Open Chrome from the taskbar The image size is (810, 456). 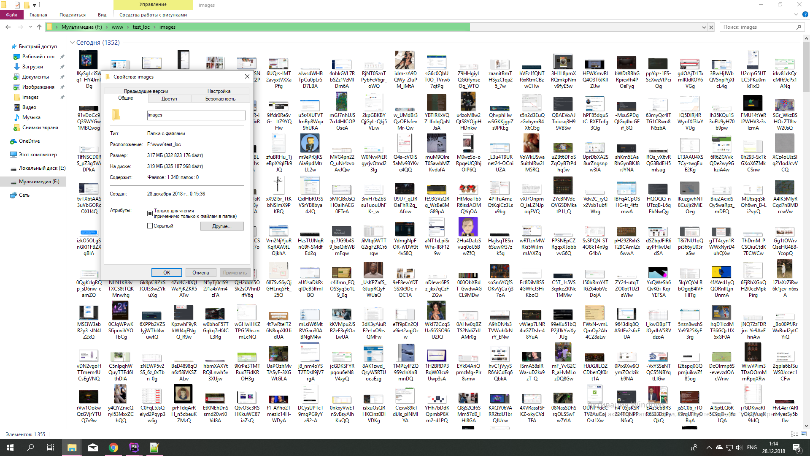(113, 448)
